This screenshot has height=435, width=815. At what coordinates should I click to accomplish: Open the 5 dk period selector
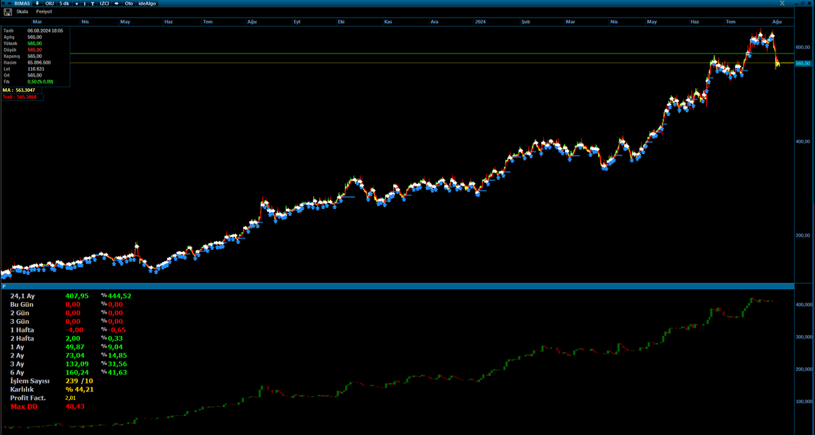65,3
